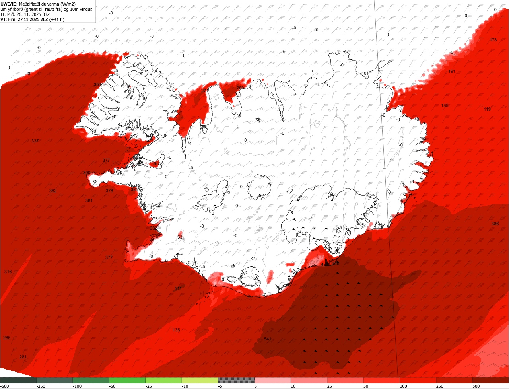
Task: Click the map value 285
Action: (7, 338)
